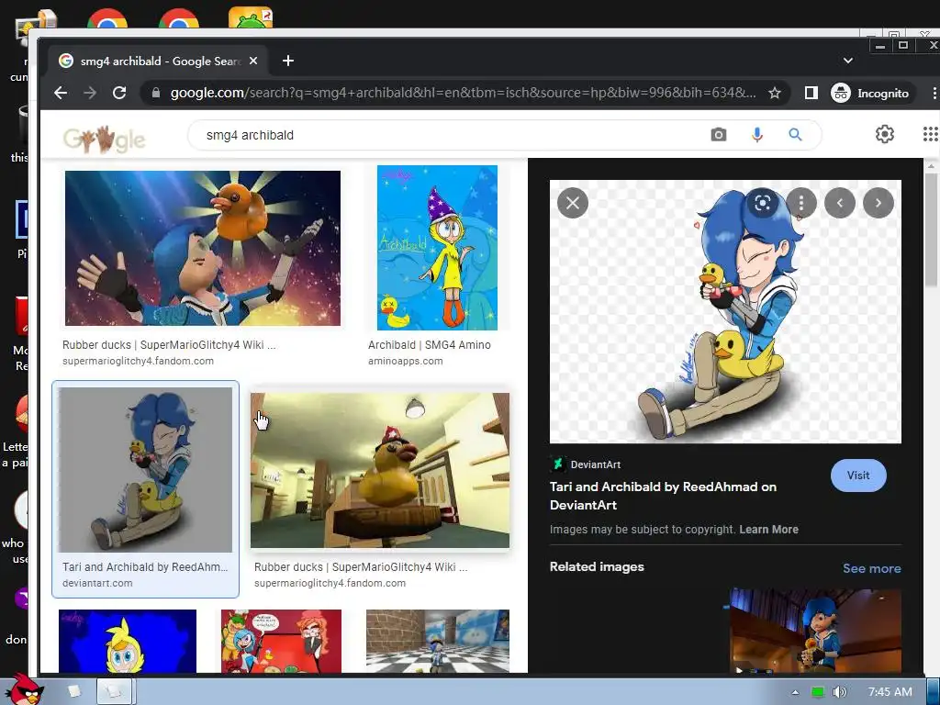Bookmark this page with the star icon
This screenshot has height=705, width=940.
coord(775,93)
